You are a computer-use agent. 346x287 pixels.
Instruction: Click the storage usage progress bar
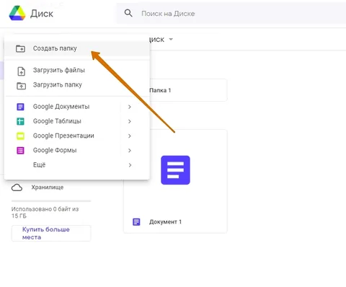click(x=51, y=200)
